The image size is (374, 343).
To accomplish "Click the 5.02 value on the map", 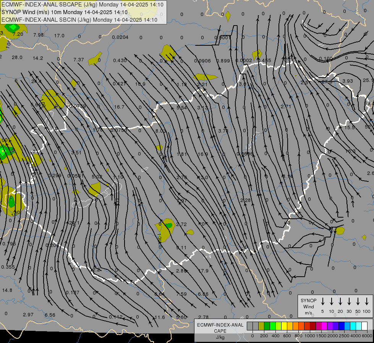I will tap(97, 176).
